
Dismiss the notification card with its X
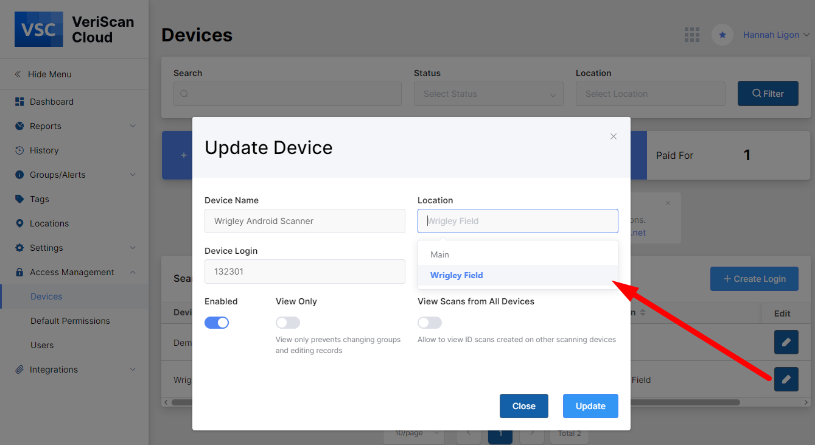click(x=668, y=203)
